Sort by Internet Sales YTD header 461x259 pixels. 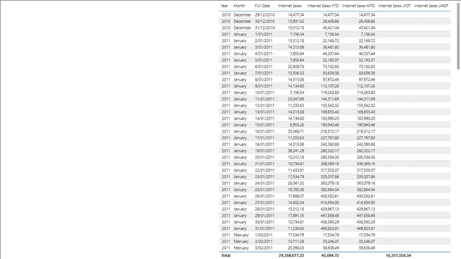(323, 6)
